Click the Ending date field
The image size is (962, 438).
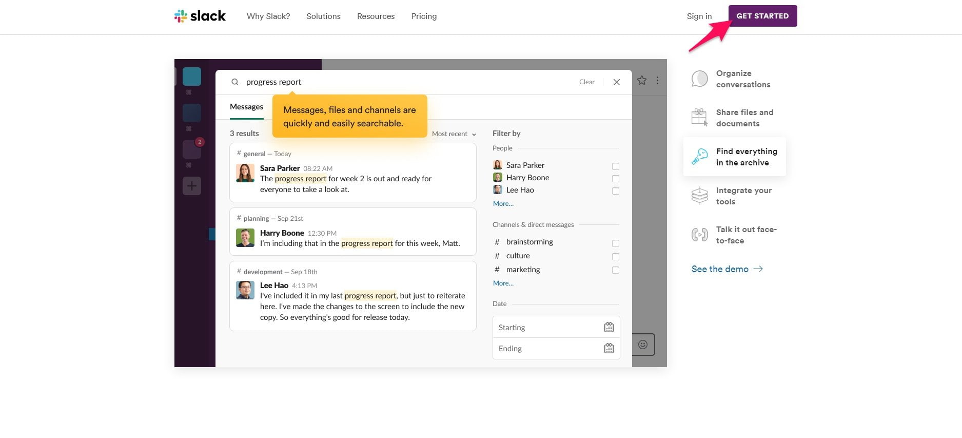pyautogui.click(x=556, y=348)
